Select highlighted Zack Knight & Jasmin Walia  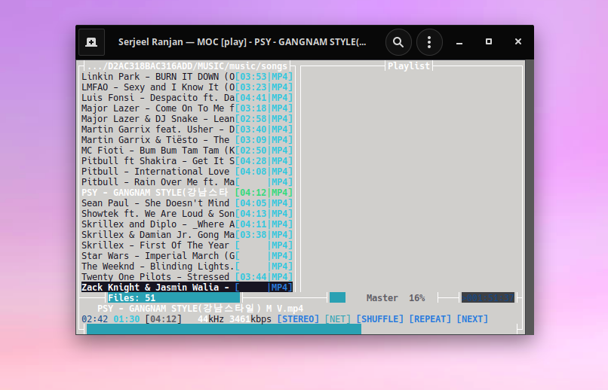click(x=187, y=288)
